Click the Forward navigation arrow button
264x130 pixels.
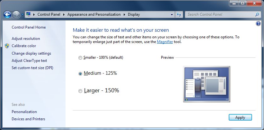[16, 14]
